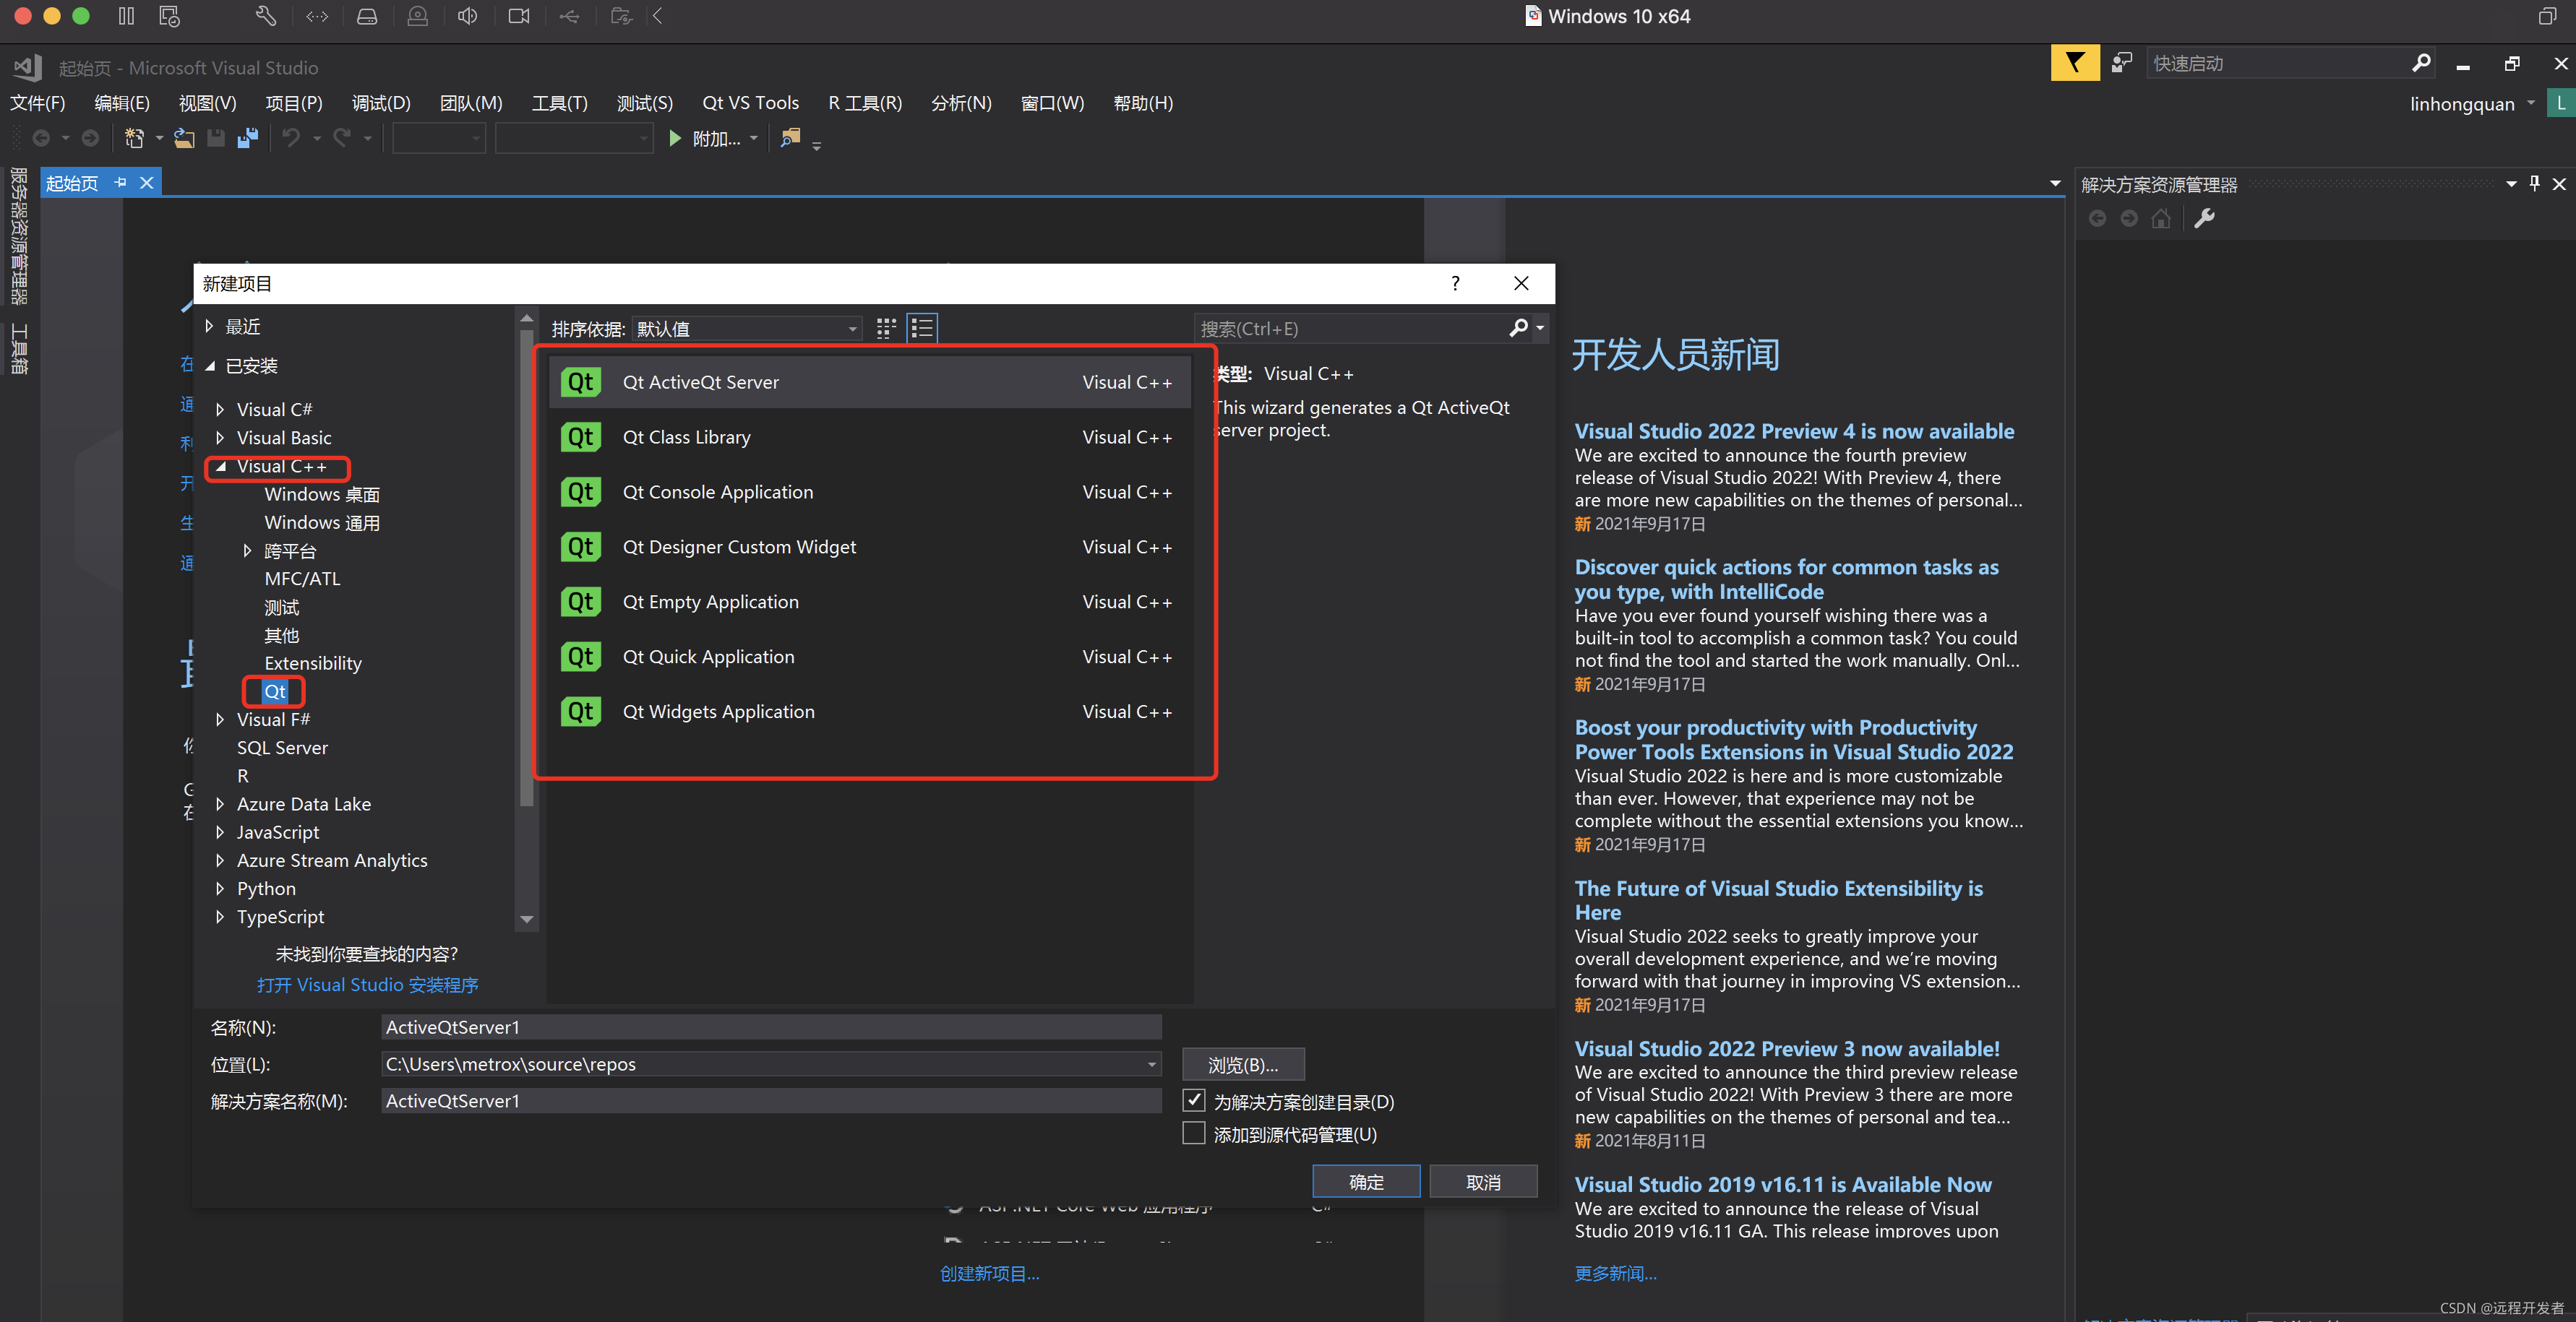The image size is (2576, 1322).
Task: Click the Save All toolbar icon
Action: coord(248,138)
